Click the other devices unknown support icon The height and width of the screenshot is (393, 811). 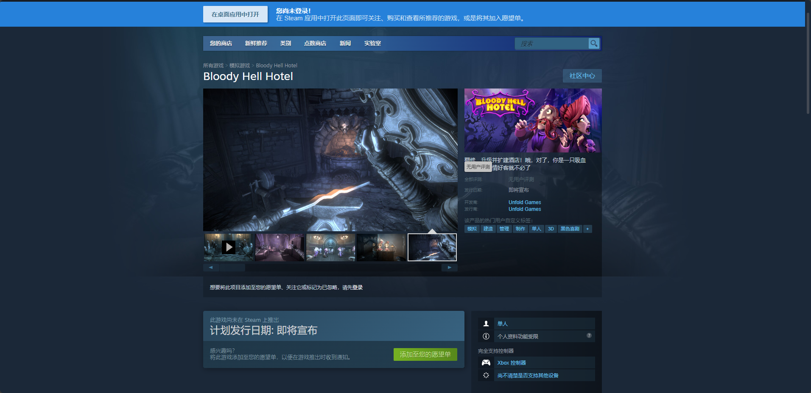tap(486, 375)
